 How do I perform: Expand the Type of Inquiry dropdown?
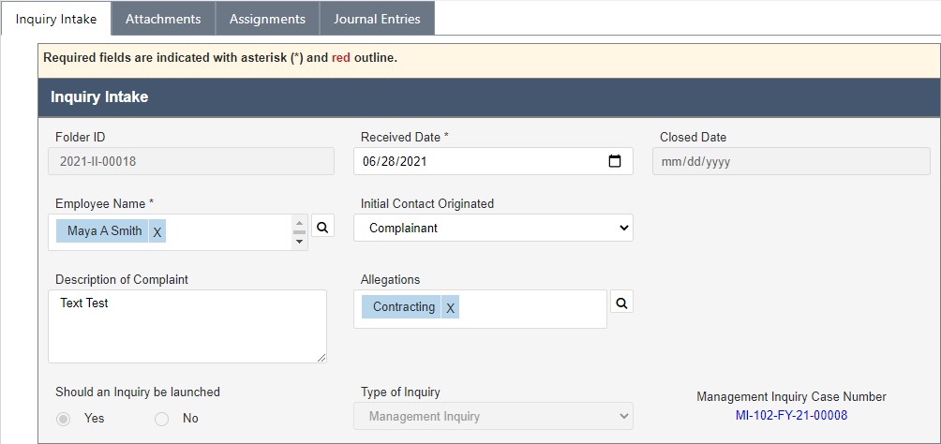click(493, 416)
